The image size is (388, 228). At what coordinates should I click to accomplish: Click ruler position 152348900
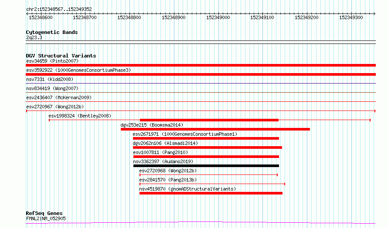pos(174,17)
